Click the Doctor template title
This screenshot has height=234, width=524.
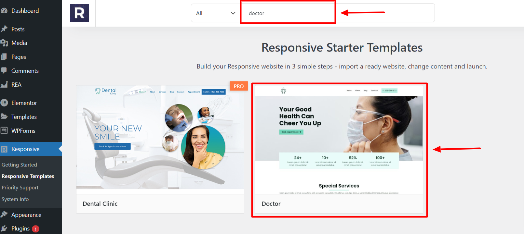click(x=271, y=204)
